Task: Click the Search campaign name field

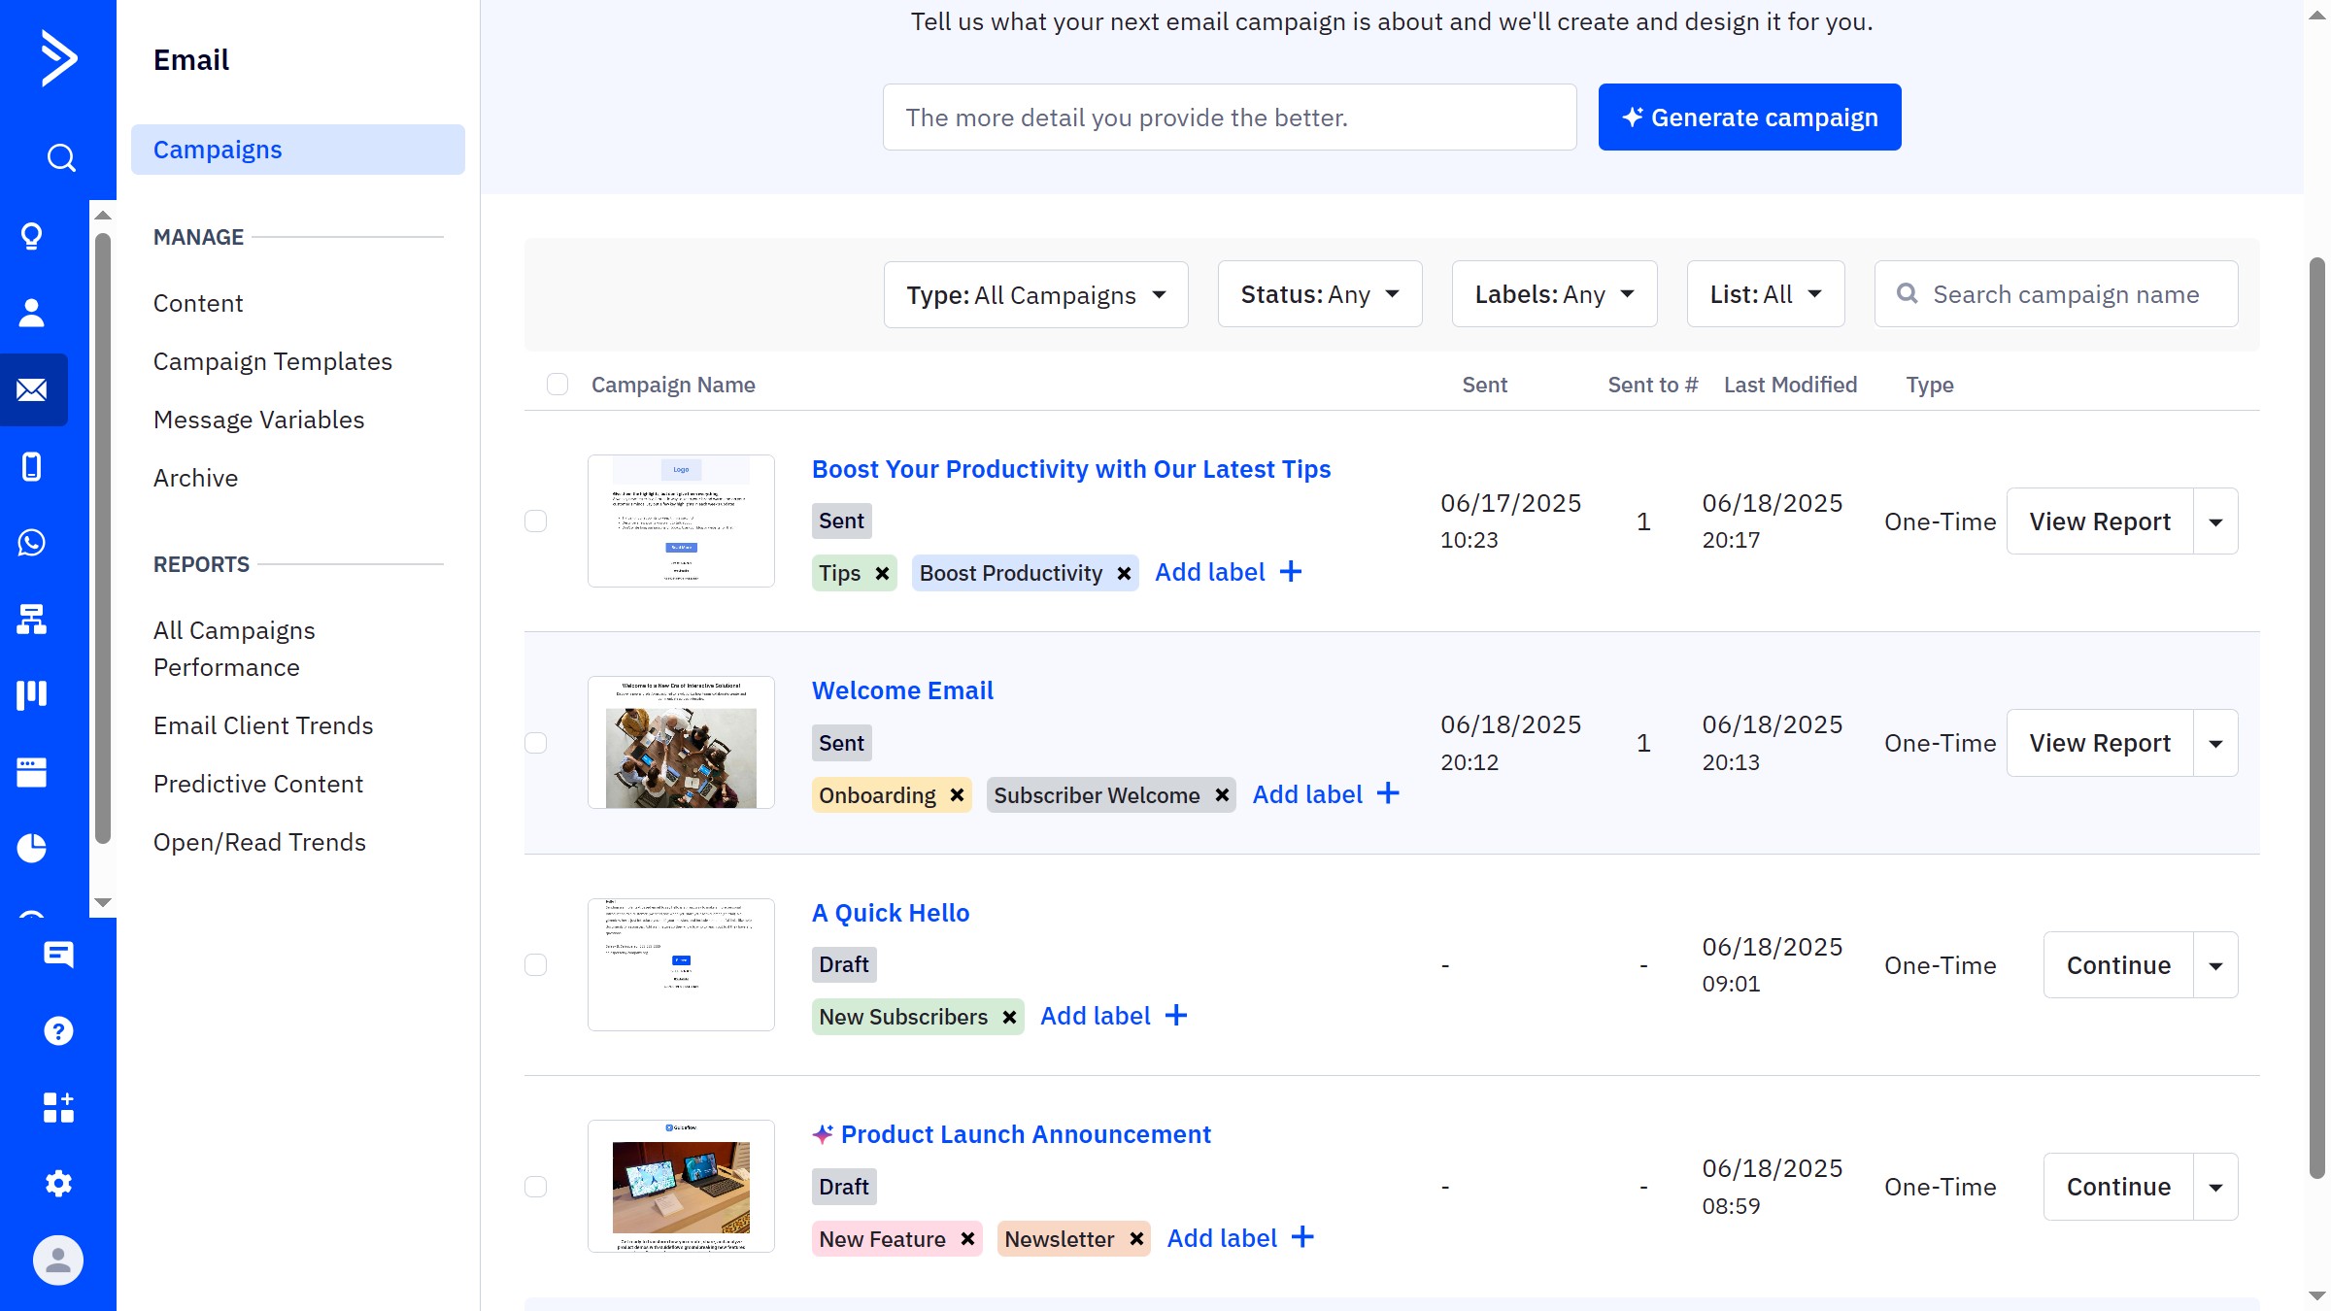Action: (2066, 294)
